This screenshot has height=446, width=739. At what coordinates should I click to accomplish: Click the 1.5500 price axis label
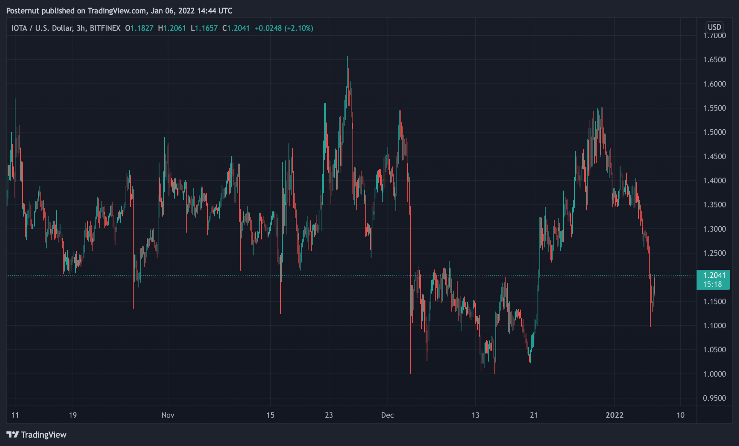point(714,108)
